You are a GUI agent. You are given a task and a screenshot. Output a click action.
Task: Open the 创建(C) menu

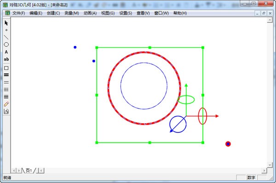pyautogui.click(x=53, y=13)
